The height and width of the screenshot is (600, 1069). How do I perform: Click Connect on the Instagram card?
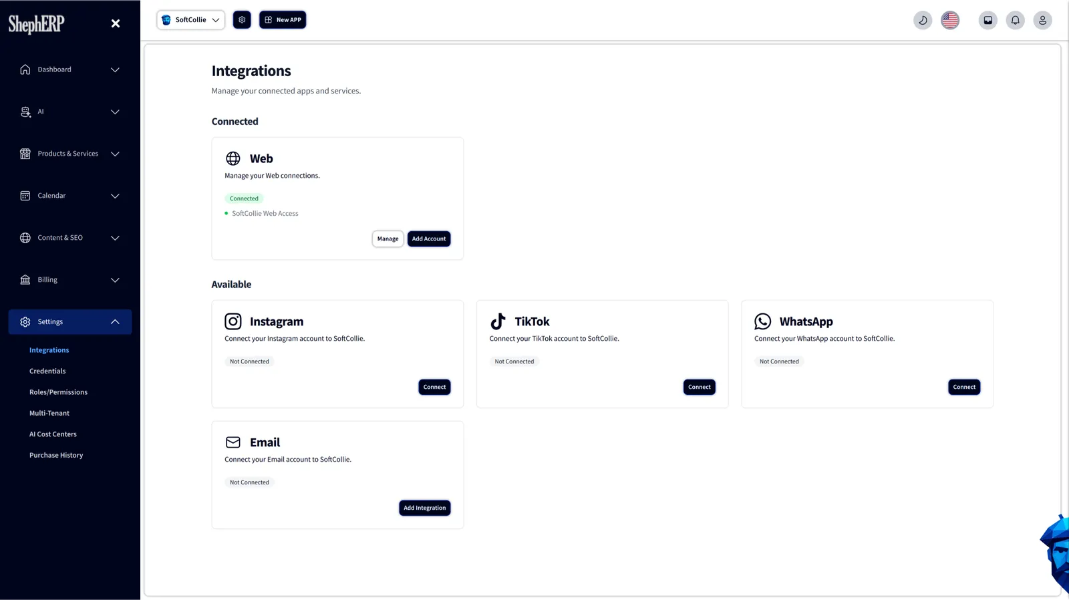pyautogui.click(x=434, y=387)
